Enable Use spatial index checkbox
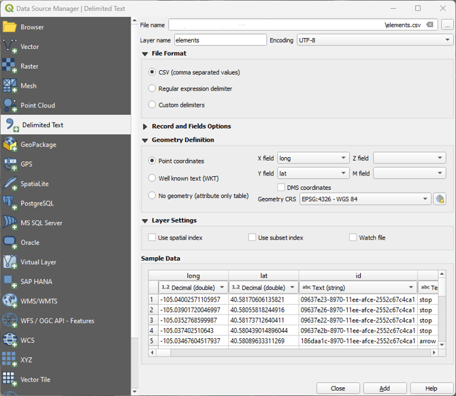 point(152,237)
